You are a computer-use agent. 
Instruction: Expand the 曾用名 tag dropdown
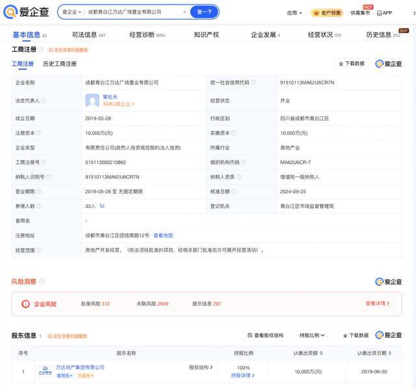tap(64, 376)
